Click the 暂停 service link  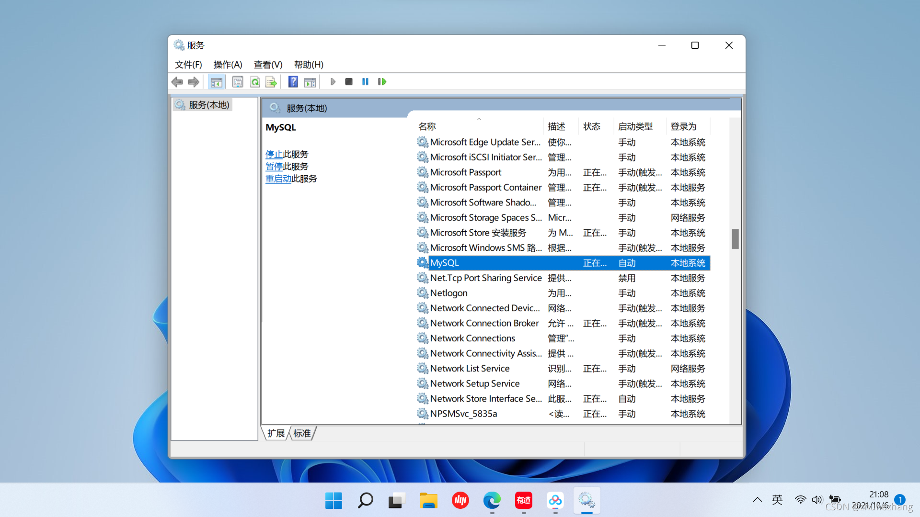coord(274,167)
